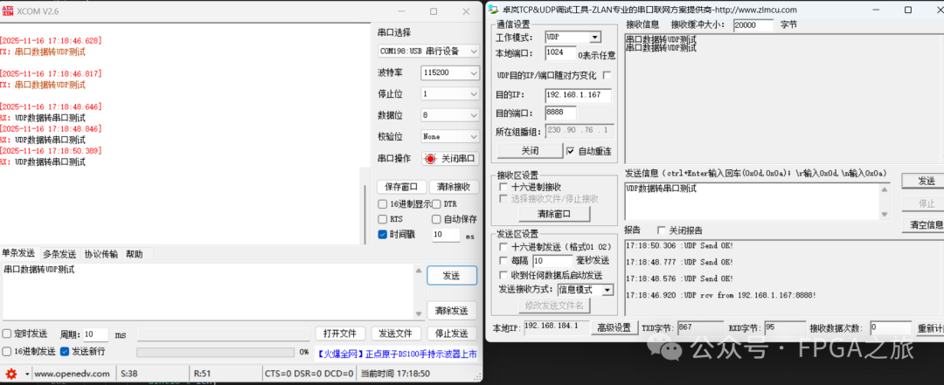
Task: Click the 打开文件 button
Action: tap(340, 333)
